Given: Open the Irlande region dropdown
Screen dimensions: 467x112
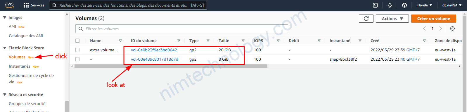Looking at the screenshot, I should pyautogui.click(x=424, y=5).
